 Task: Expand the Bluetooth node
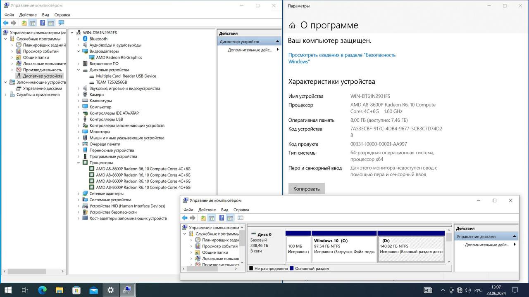[x=79, y=39]
